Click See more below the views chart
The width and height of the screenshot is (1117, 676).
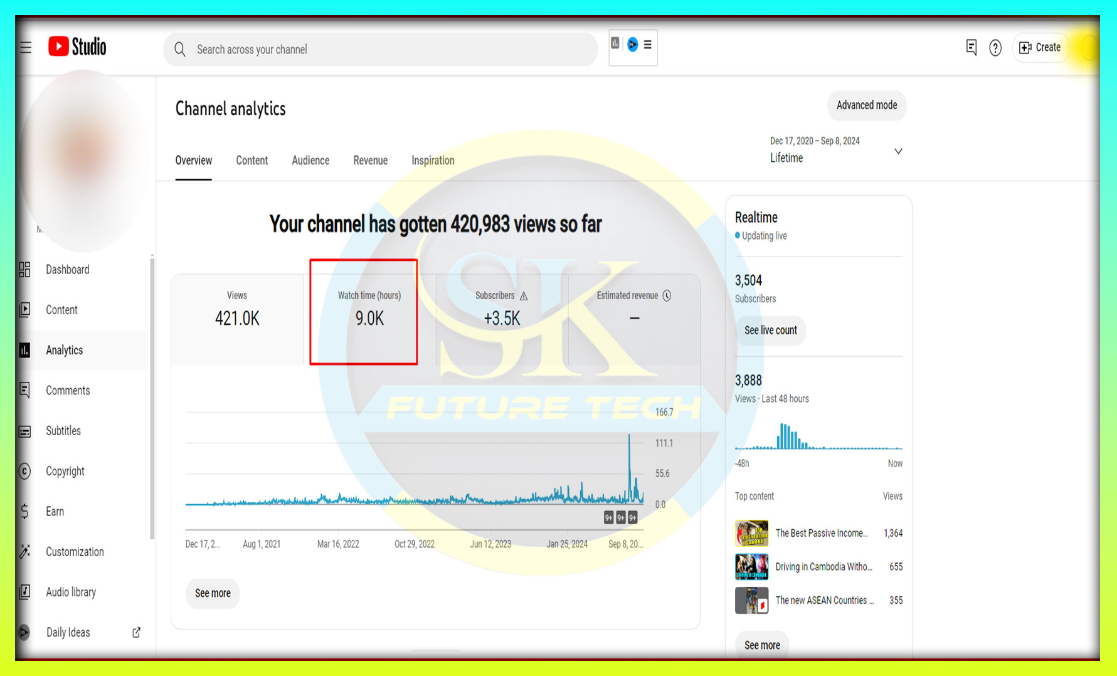(x=213, y=593)
